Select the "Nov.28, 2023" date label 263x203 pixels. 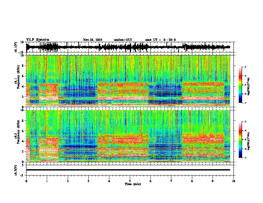coord(93,40)
